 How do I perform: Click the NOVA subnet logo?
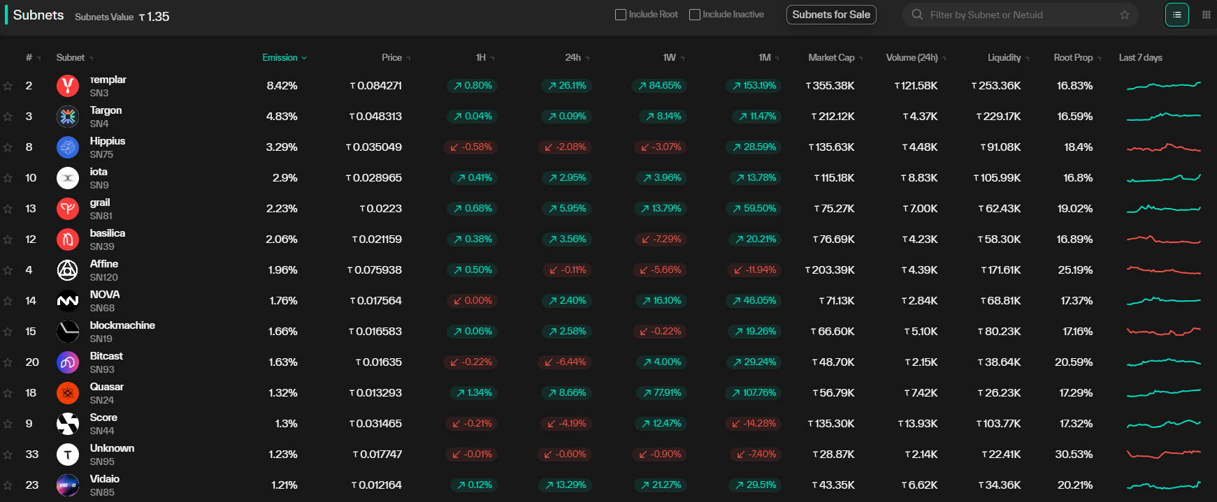point(68,301)
